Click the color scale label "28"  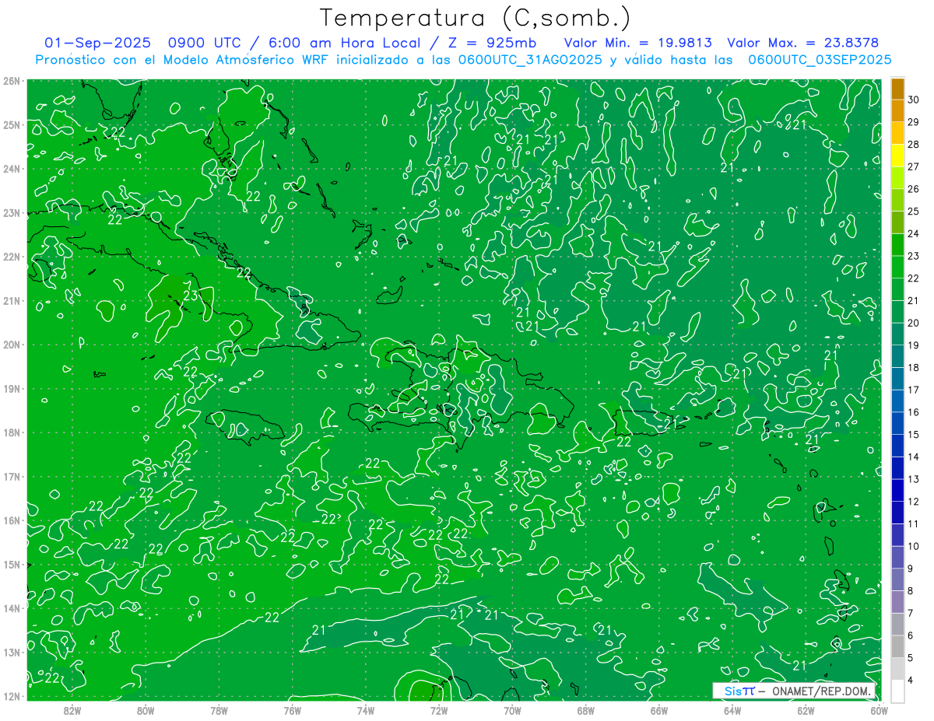coord(914,145)
